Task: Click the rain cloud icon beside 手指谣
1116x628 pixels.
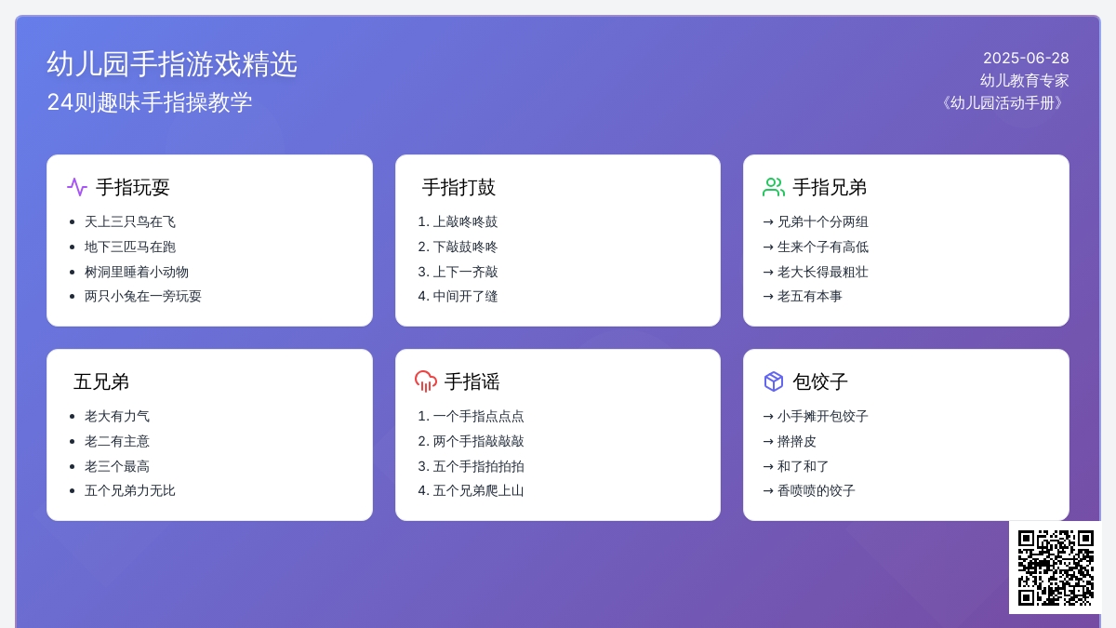Action: tap(426, 381)
